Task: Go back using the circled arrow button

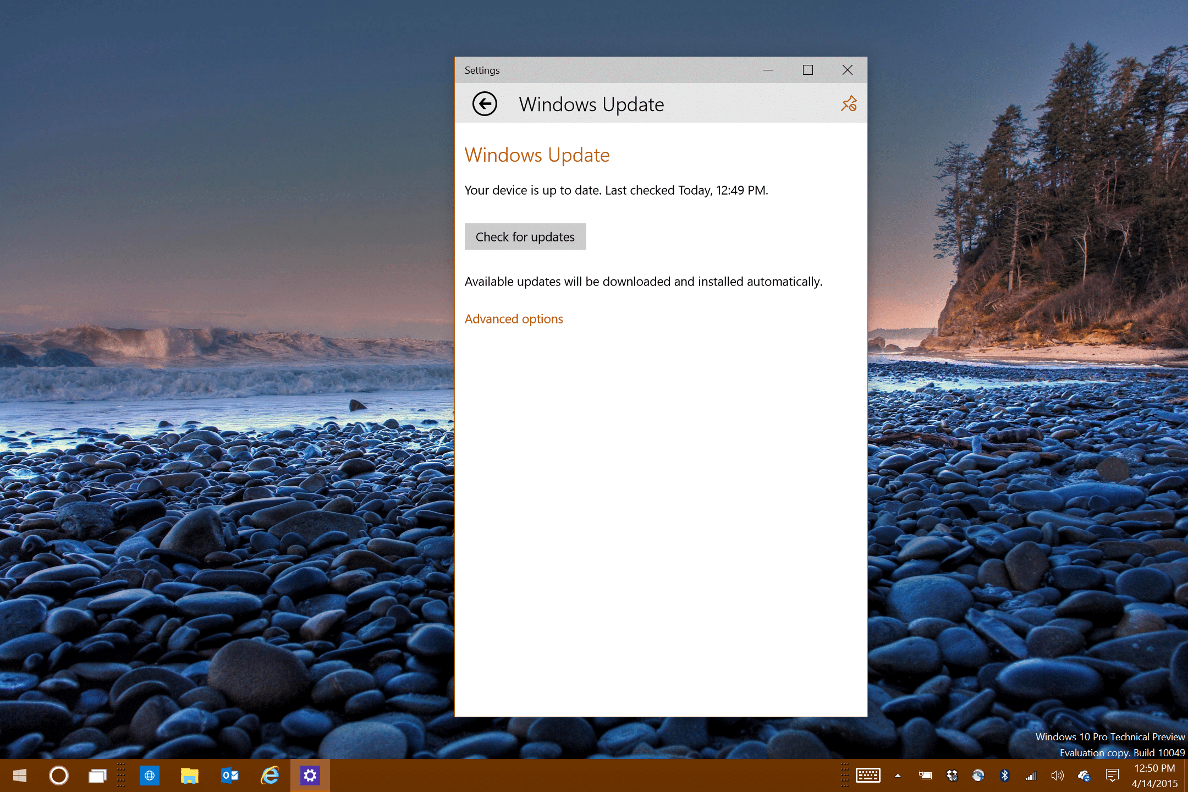Action: pos(485,104)
